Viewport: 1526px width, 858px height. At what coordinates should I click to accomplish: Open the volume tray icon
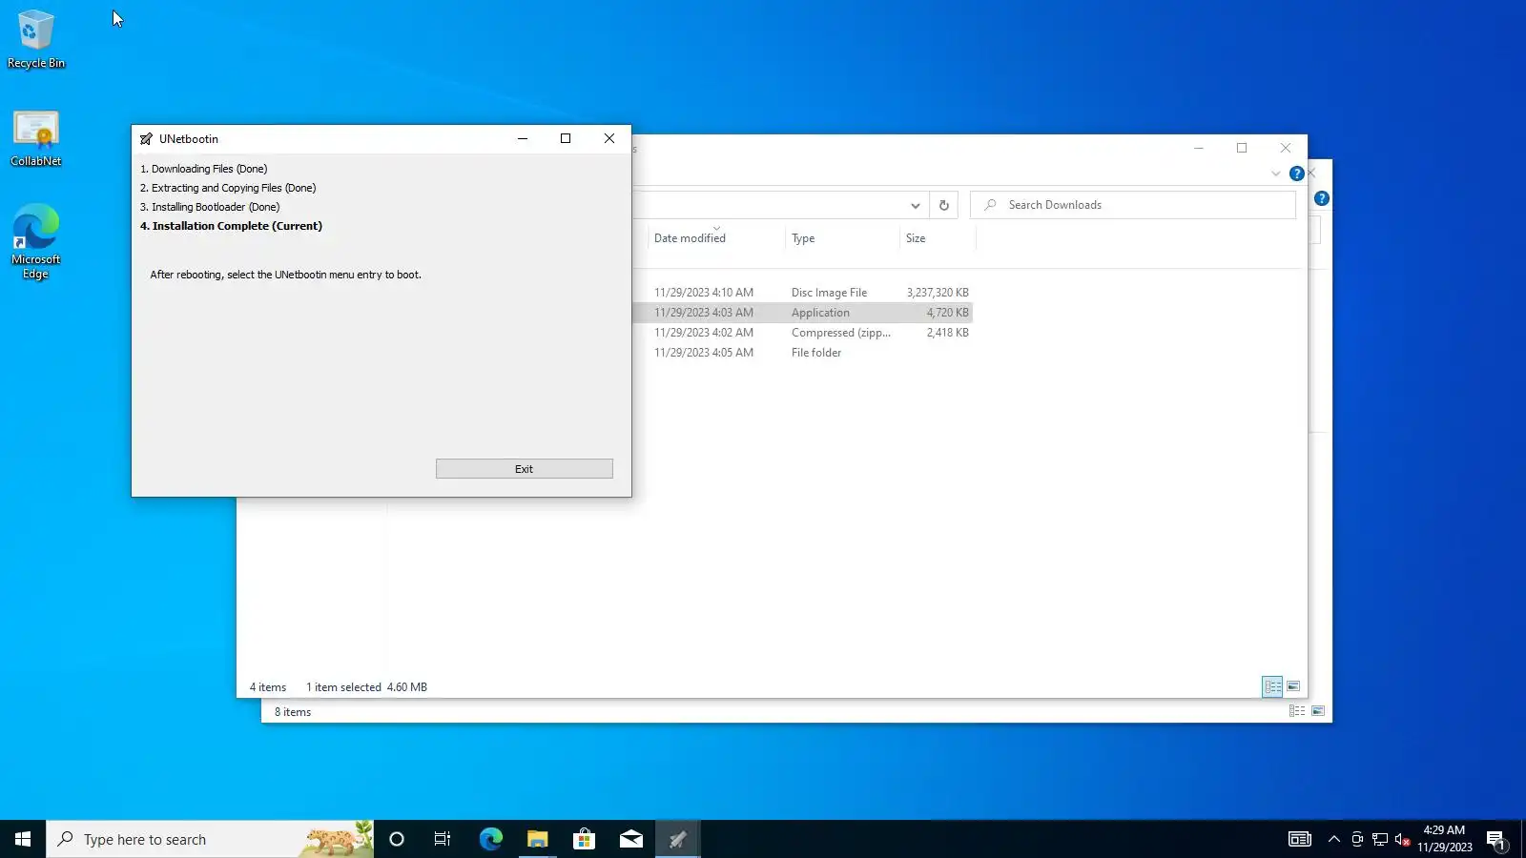pyautogui.click(x=1402, y=839)
